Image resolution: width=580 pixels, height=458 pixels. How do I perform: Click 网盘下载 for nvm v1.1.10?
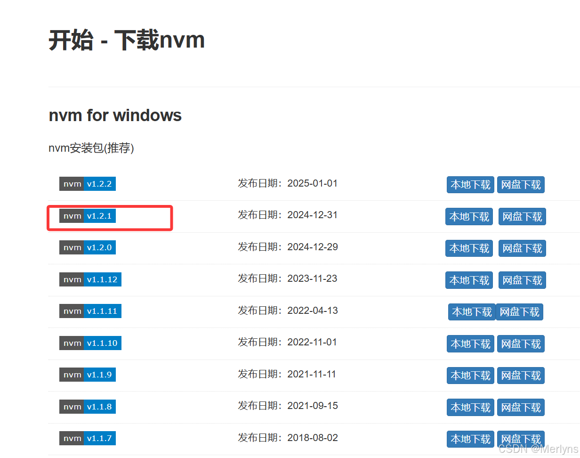(521, 344)
